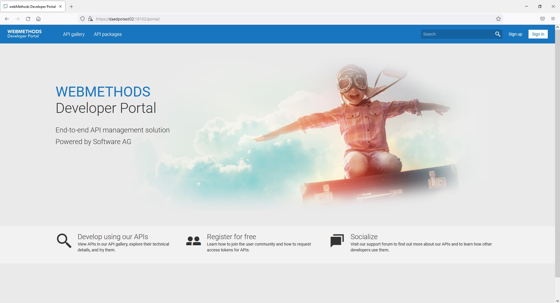Click the scrollbar up arrow
560x303 pixels.
[x=557, y=27]
